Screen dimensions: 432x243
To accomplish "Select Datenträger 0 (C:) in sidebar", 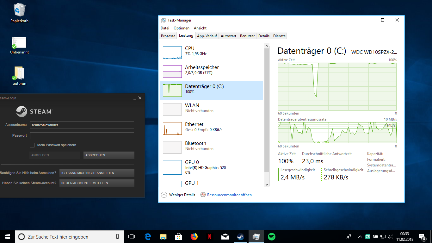I will pos(211,90).
